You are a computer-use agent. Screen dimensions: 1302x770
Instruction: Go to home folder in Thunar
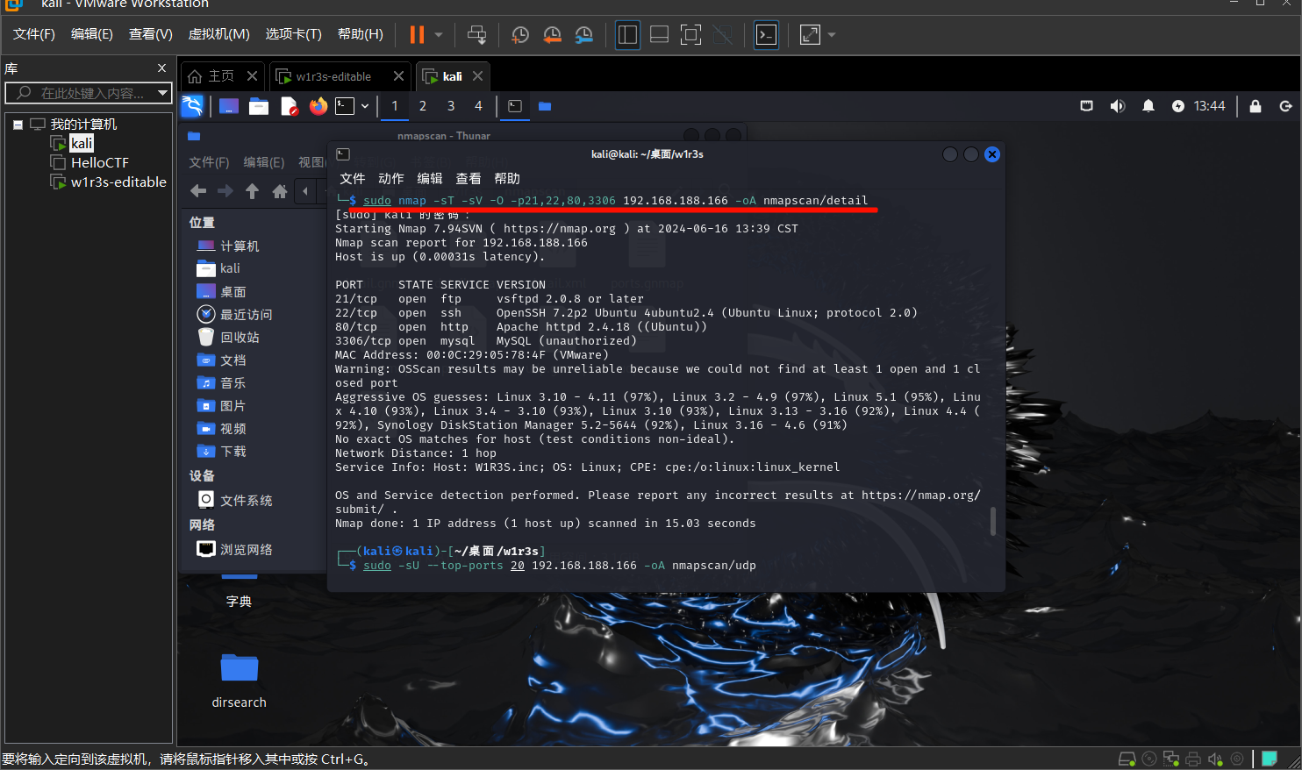coord(280,191)
